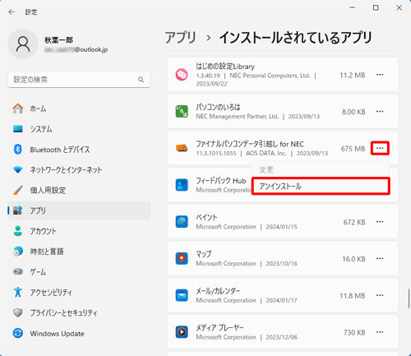Maximize the 設定 window
This screenshot has height=356, width=411.
376,8
